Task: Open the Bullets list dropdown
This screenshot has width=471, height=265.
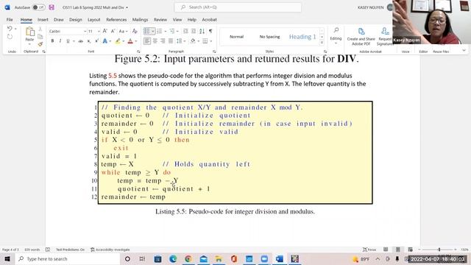Action: [152, 31]
